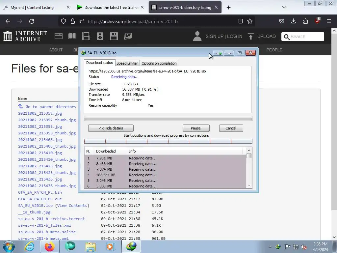Open the list all tabs dropdown
337x253 pixels.
tap(284, 7)
